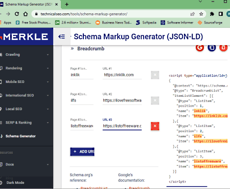Viewport: 230px width, 189px height.
Task: Click the closing </script> line in code
Action: click(177, 182)
